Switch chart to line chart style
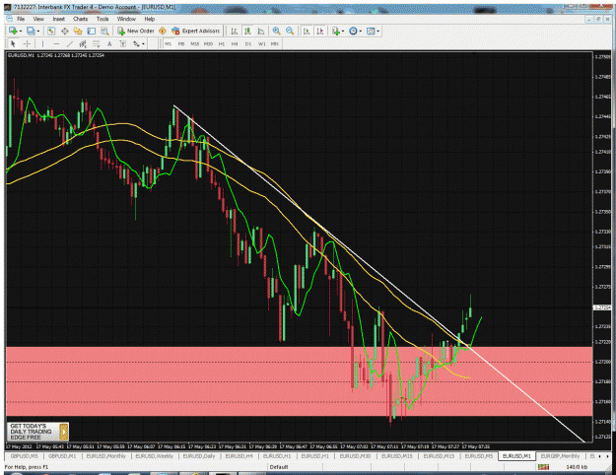This screenshot has width=616, height=475. pyautogui.click(x=261, y=31)
